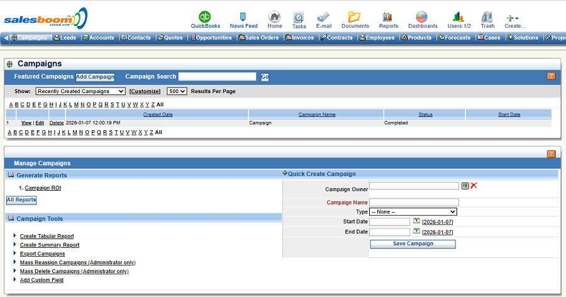The height and width of the screenshot is (297, 566).
Task: Open the Dashboards pie chart icon
Action: (x=423, y=17)
